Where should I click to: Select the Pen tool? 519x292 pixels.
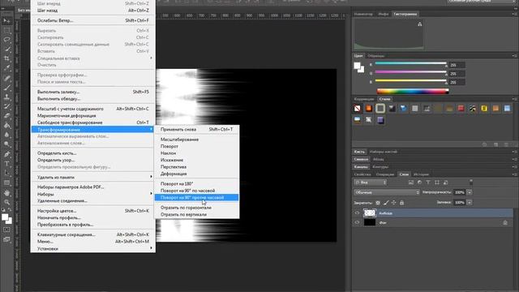pos(6,154)
